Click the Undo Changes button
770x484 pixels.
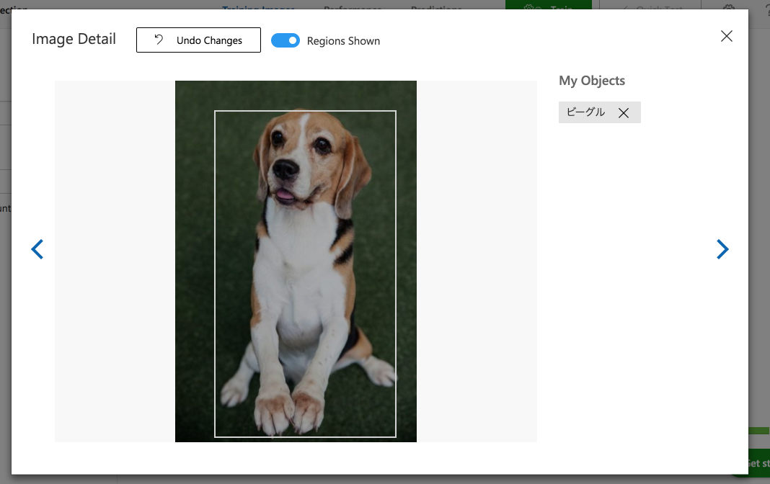click(x=198, y=40)
